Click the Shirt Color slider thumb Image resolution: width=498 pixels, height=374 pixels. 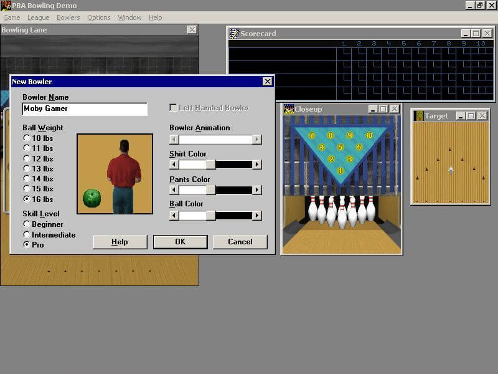210,165
